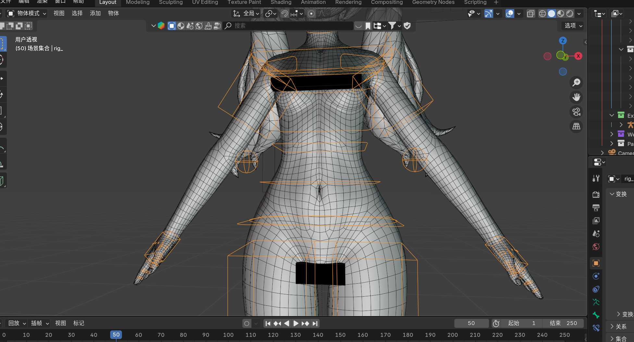Click the current frame field showing 50
634x342 pixels.
(x=471, y=324)
